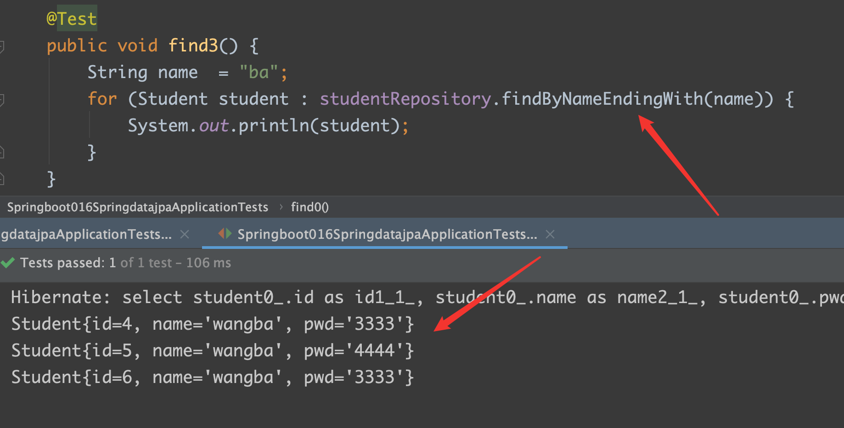Click the findByNameEndingWith method call
Screen dimensions: 844x428
click(x=602, y=99)
